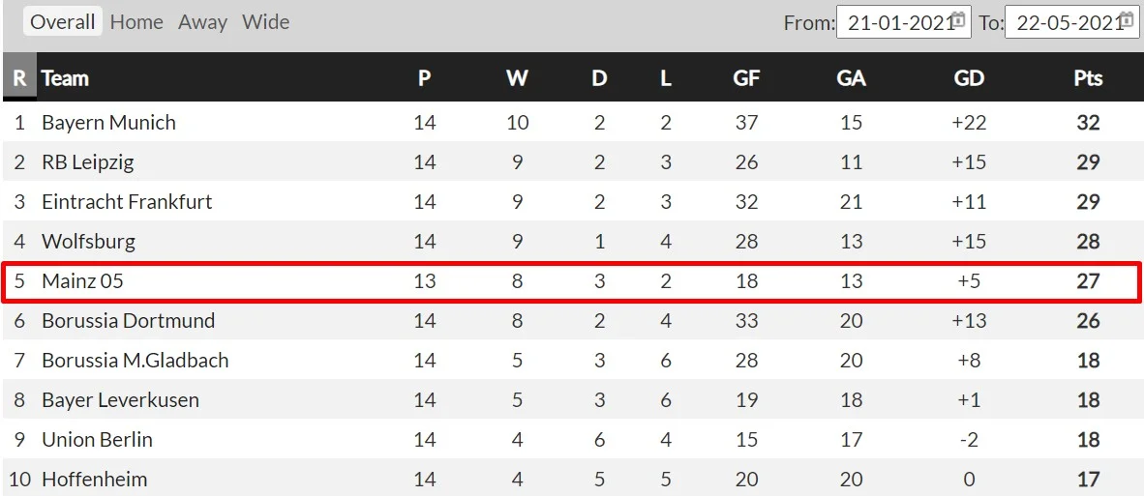This screenshot has width=1144, height=496.
Task: Open the Bayern Munich team link
Action: tap(108, 123)
